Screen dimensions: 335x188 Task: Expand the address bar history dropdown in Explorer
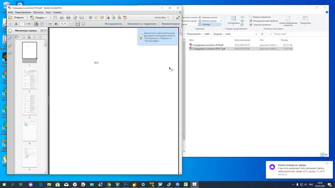coord(256,34)
